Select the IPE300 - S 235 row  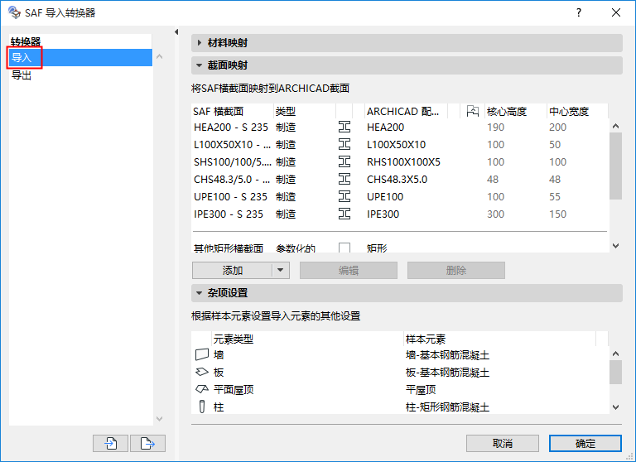(x=399, y=214)
